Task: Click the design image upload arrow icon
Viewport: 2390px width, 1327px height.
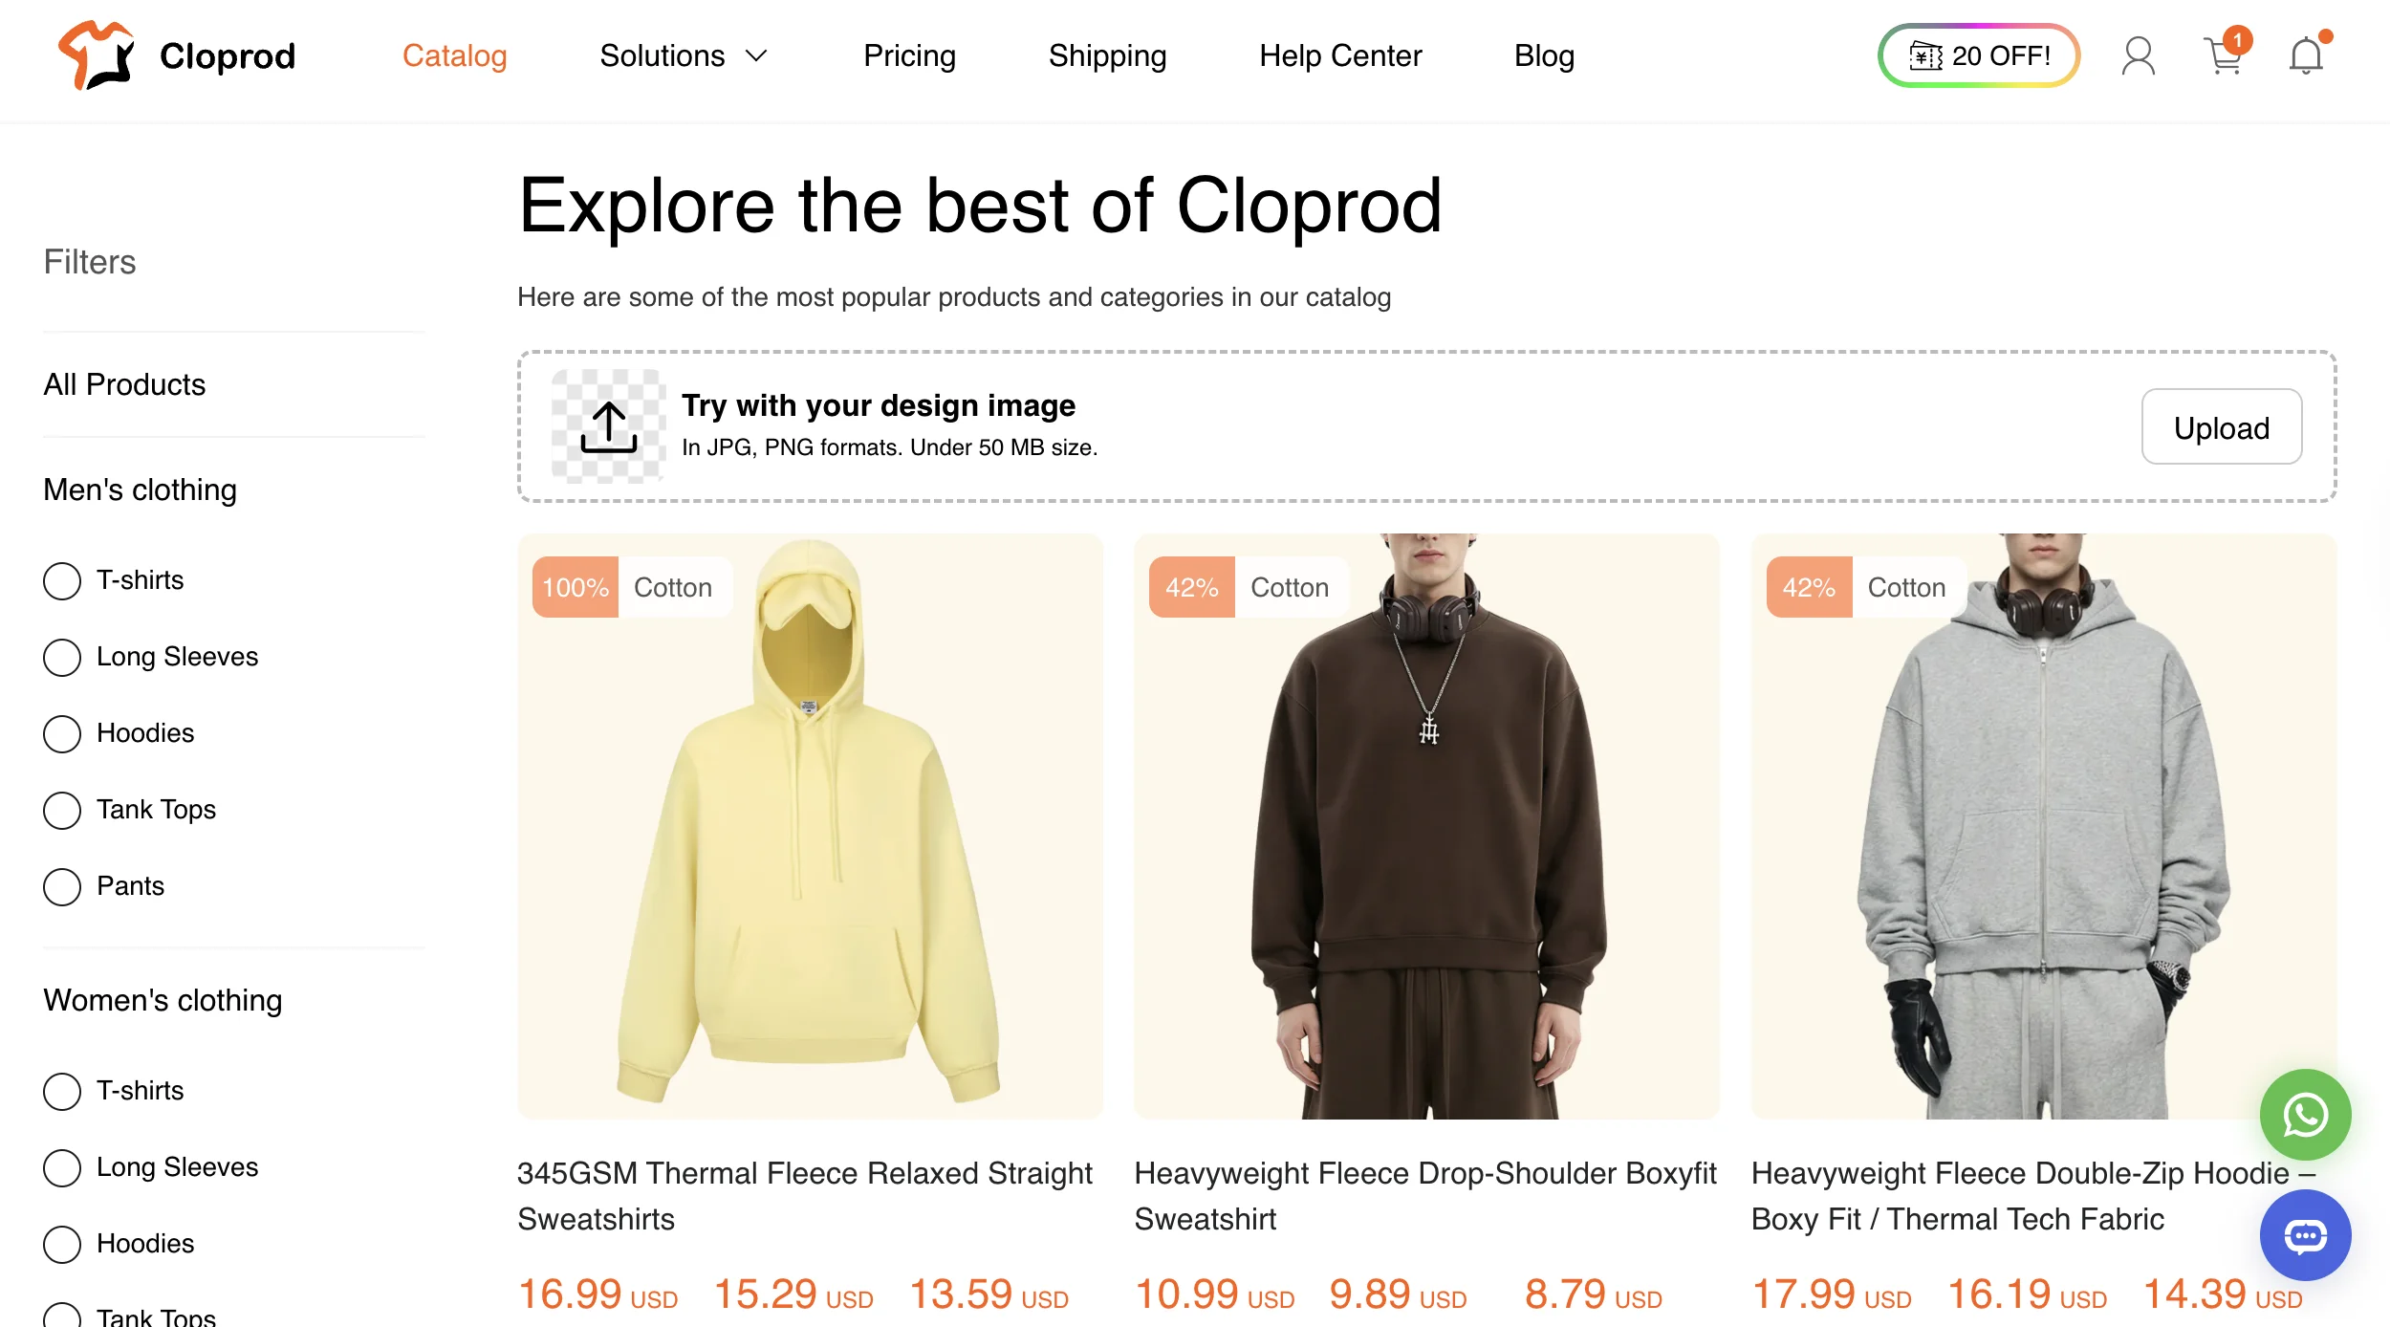Action: (x=609, y=426)
